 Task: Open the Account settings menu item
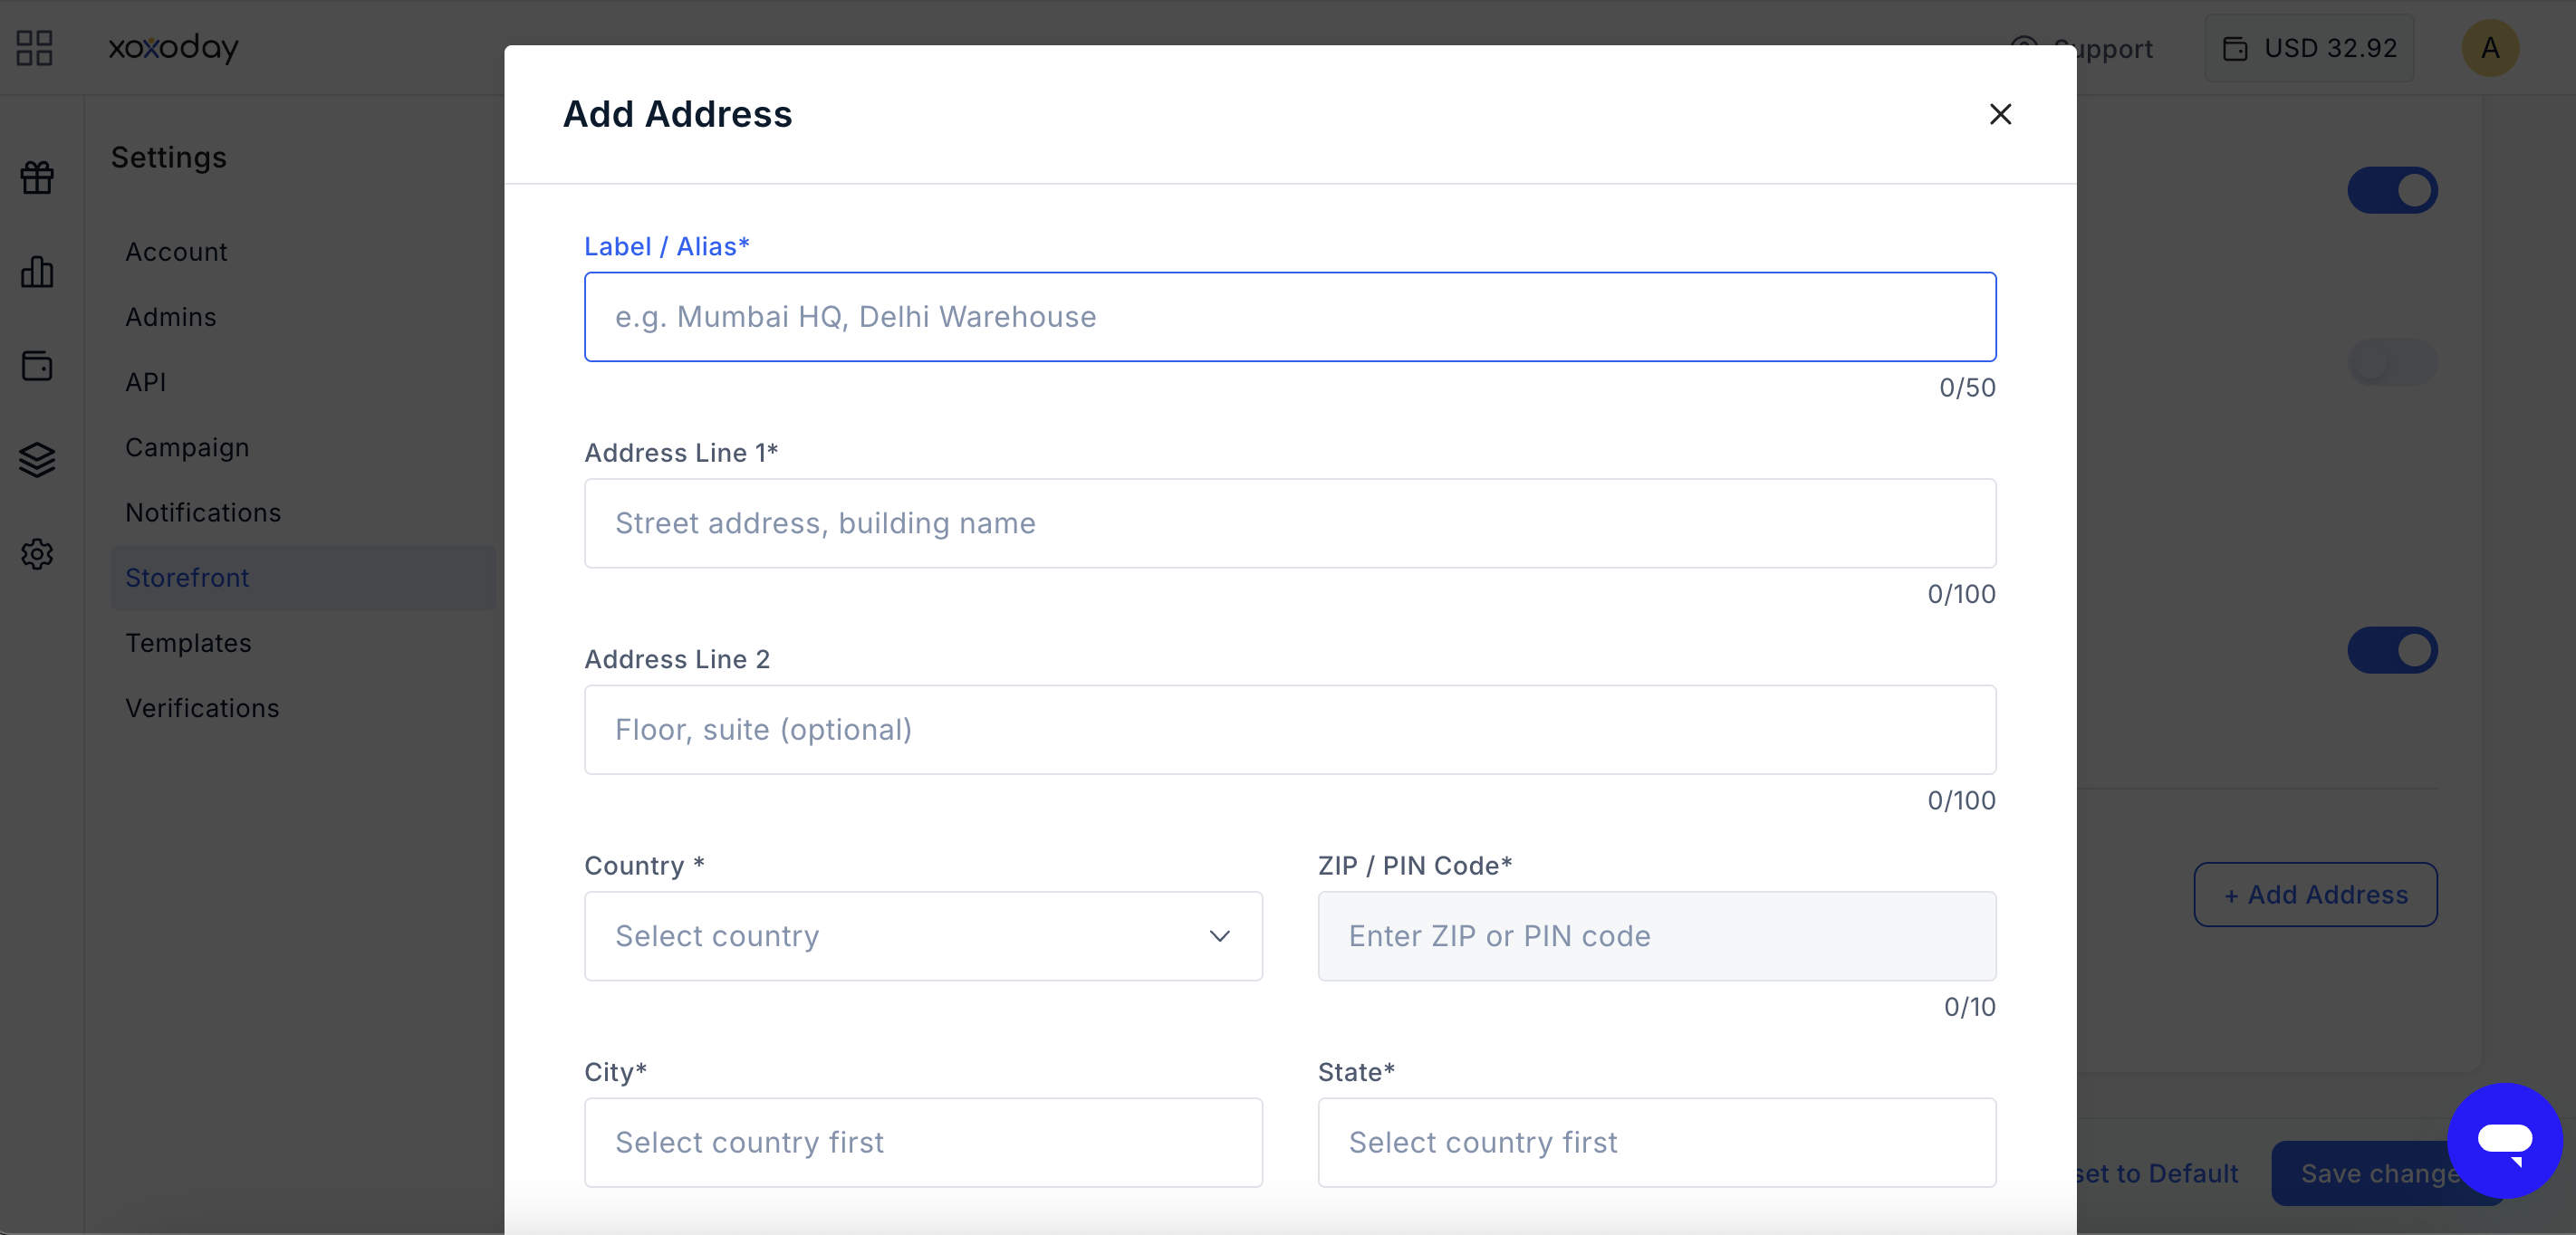click(x=176, y=252)
